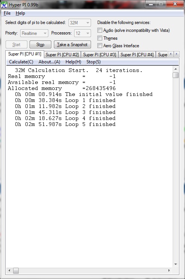Click the horizontal scrollbar right arrow

[x=169, y=271]
